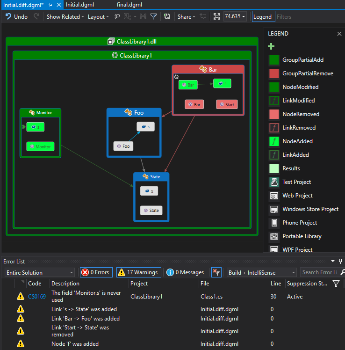Image resolution: width=345 pixels, height=350 pixels.
Task: Pin the Initial.diff.dgml tab
Action: point(50,5)
